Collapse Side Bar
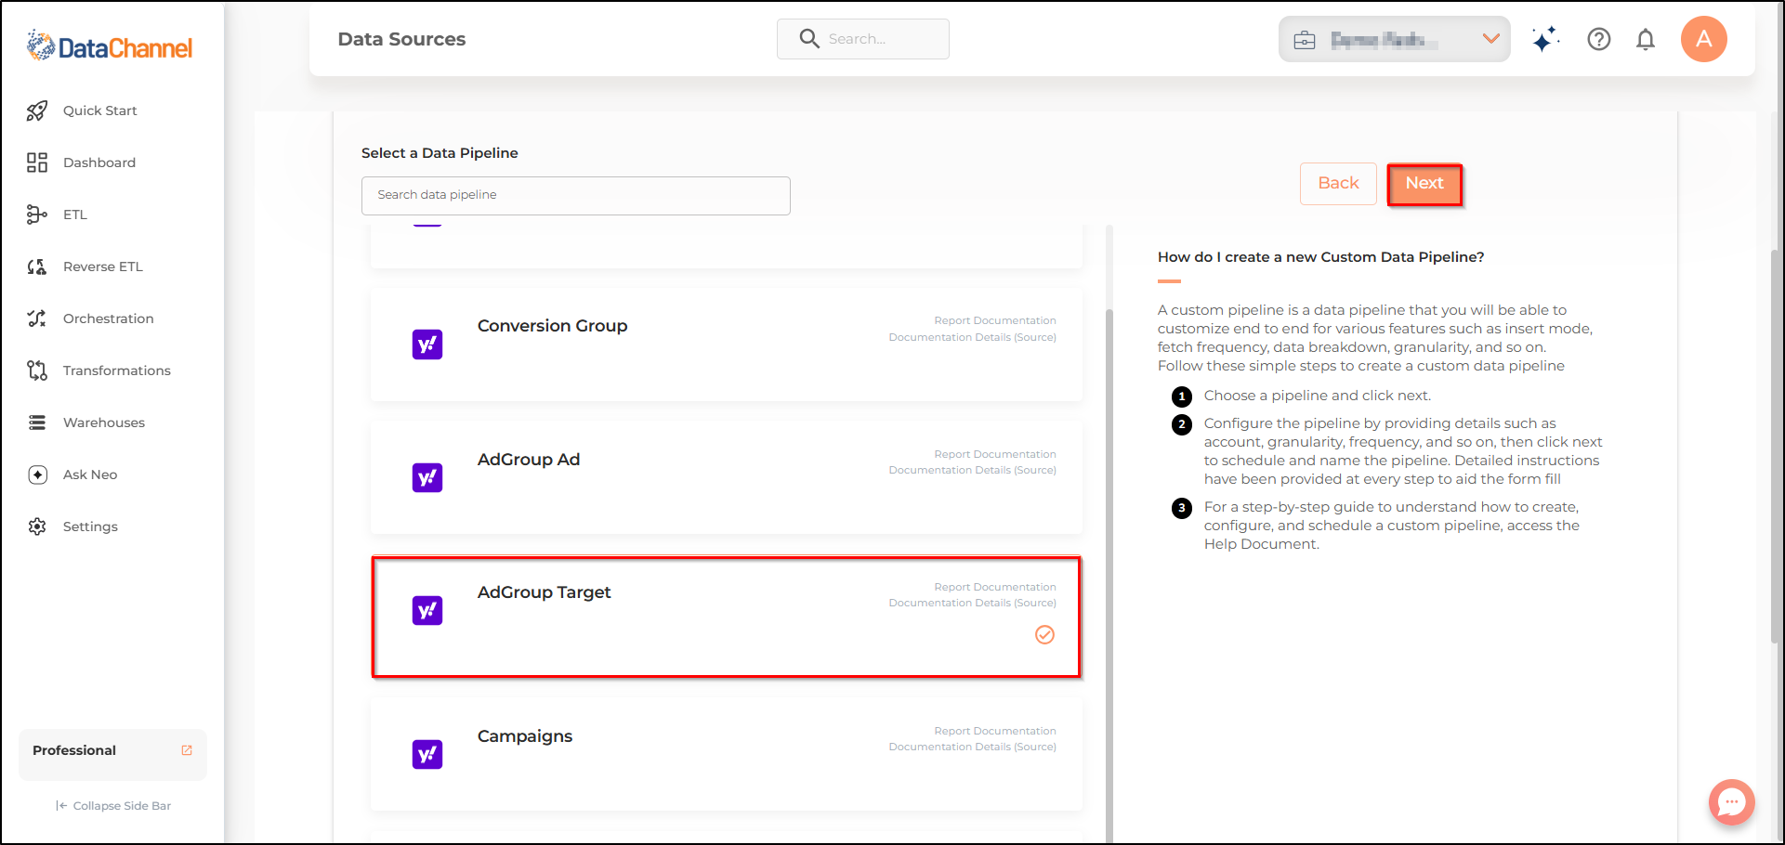This screenshot has height=845, width=1785. (x=113, y=806)
